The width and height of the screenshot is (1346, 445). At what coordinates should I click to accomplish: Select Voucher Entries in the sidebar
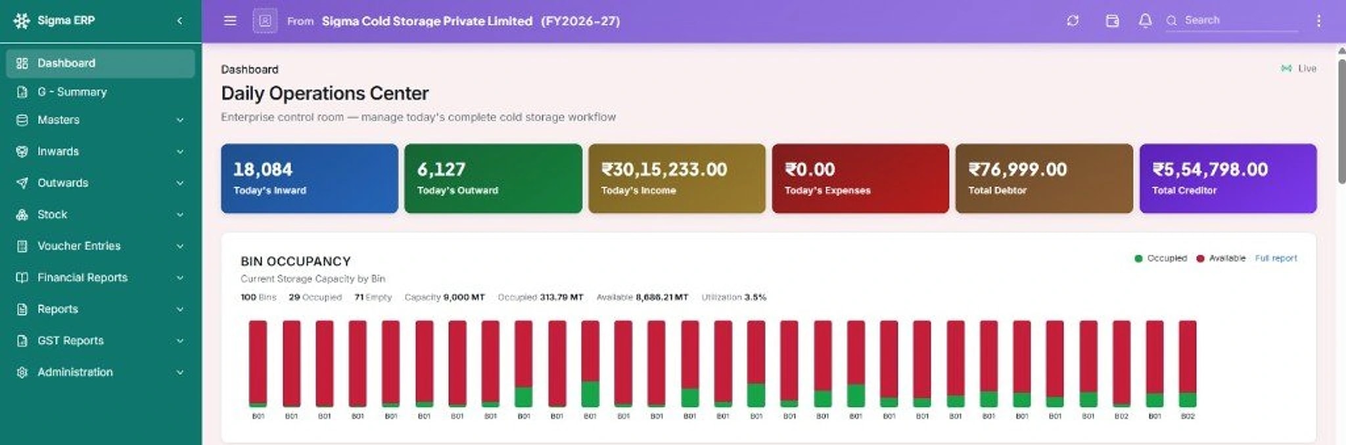[101, 246]
